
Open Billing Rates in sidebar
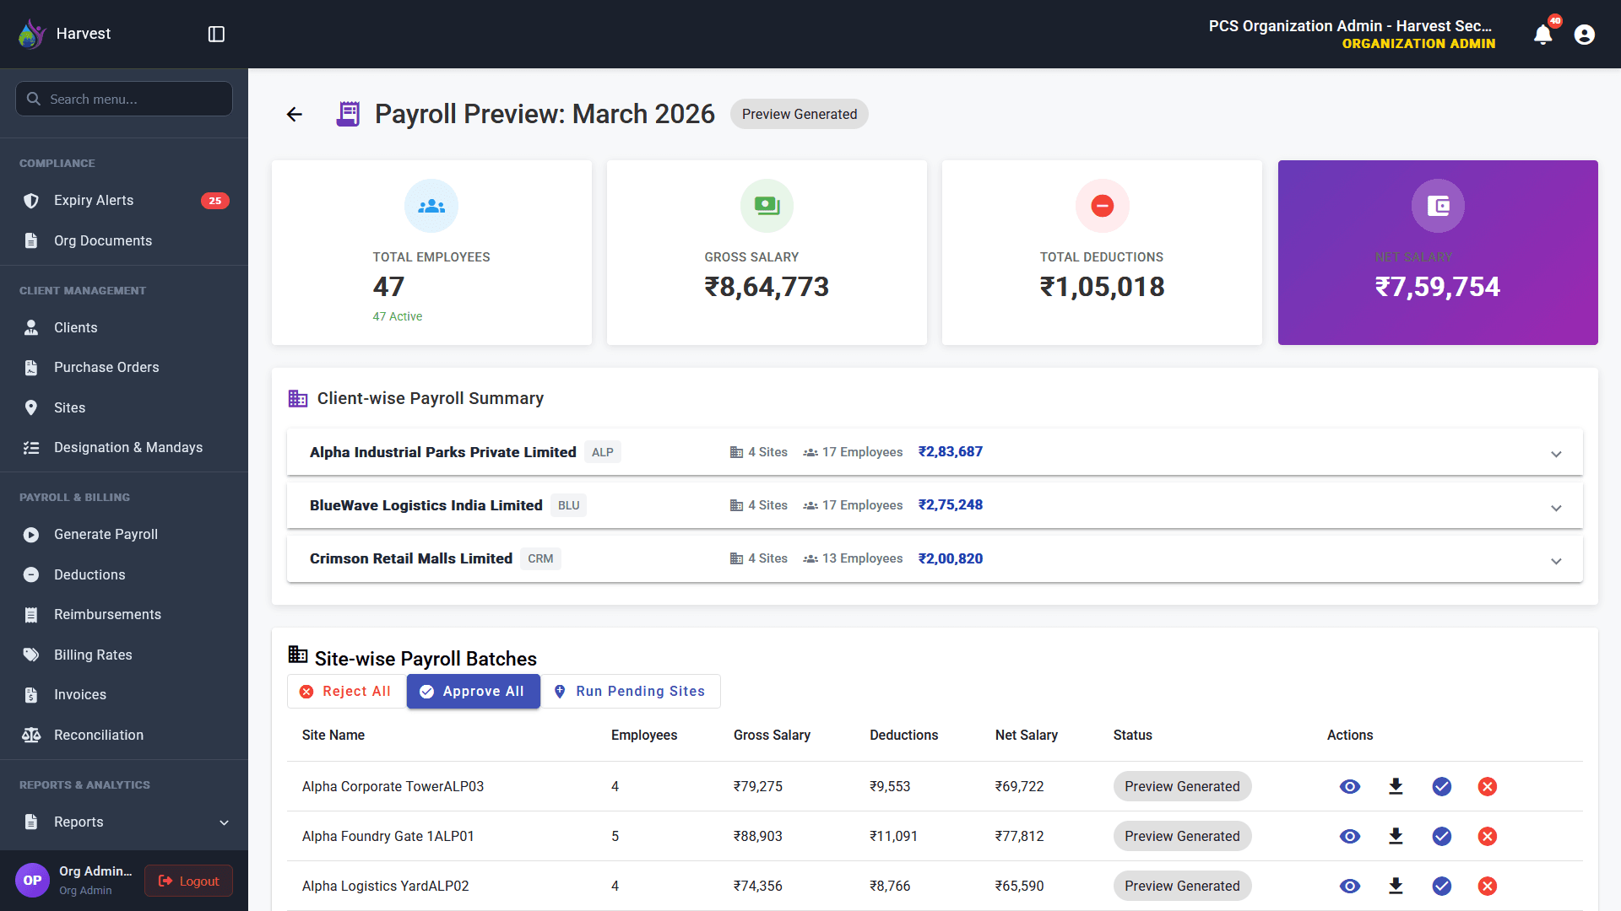124,655
